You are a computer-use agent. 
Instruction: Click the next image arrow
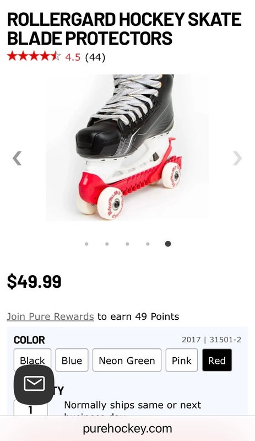tap(237, 158)
